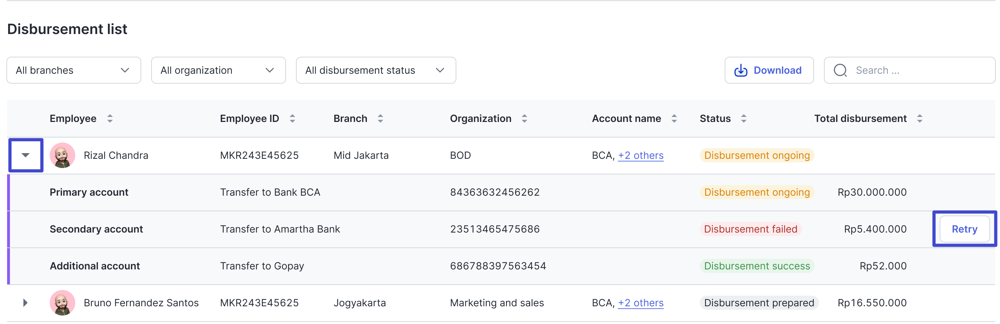Click the sort icon beside Employee column

(110, 119)
